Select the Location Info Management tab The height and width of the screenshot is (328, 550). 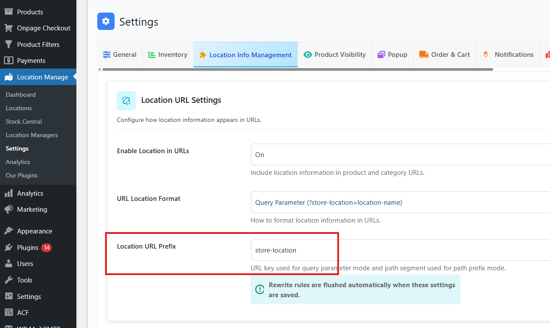(x=245, y=55)
